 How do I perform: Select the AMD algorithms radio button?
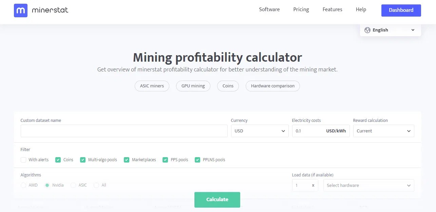point(23,185)
